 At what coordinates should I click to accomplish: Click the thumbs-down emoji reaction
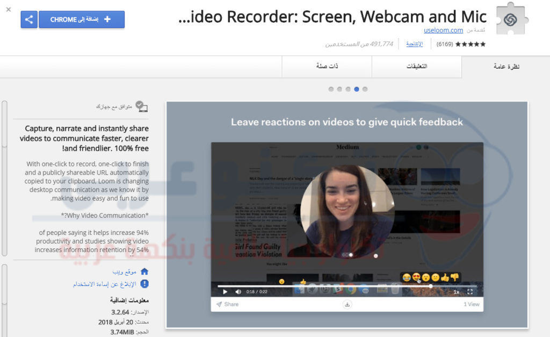click(454, 278)
